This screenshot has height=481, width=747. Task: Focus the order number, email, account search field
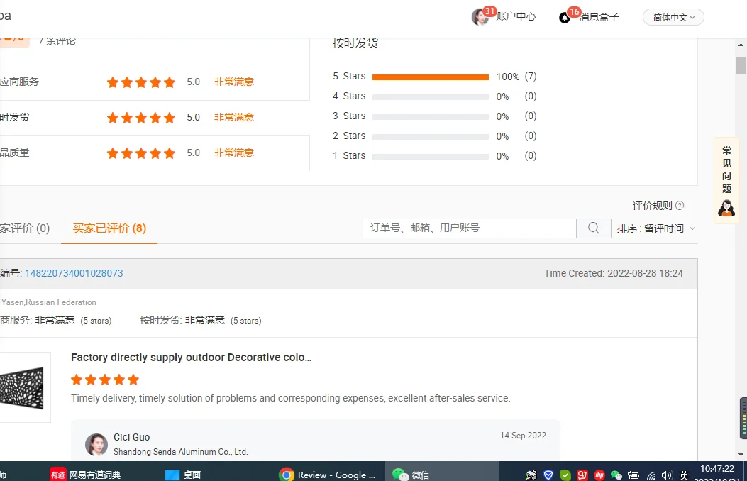469,228
